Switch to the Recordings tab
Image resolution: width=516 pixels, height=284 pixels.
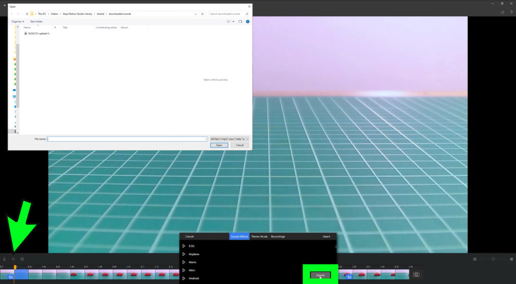[278, 236]
